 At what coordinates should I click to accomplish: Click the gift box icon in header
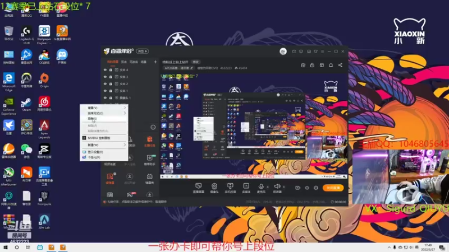(x=303, y=65)
